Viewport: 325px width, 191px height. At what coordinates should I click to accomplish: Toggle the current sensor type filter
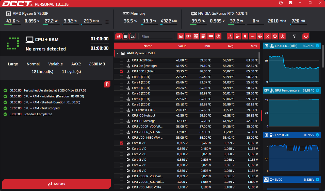pos(252,36)
